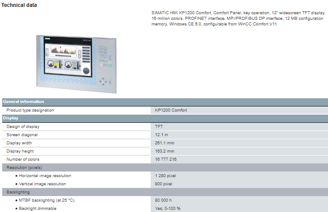The image size is (328, 212).
Task: Select the '12.1 in' value
Action: [x=161, y=135]
